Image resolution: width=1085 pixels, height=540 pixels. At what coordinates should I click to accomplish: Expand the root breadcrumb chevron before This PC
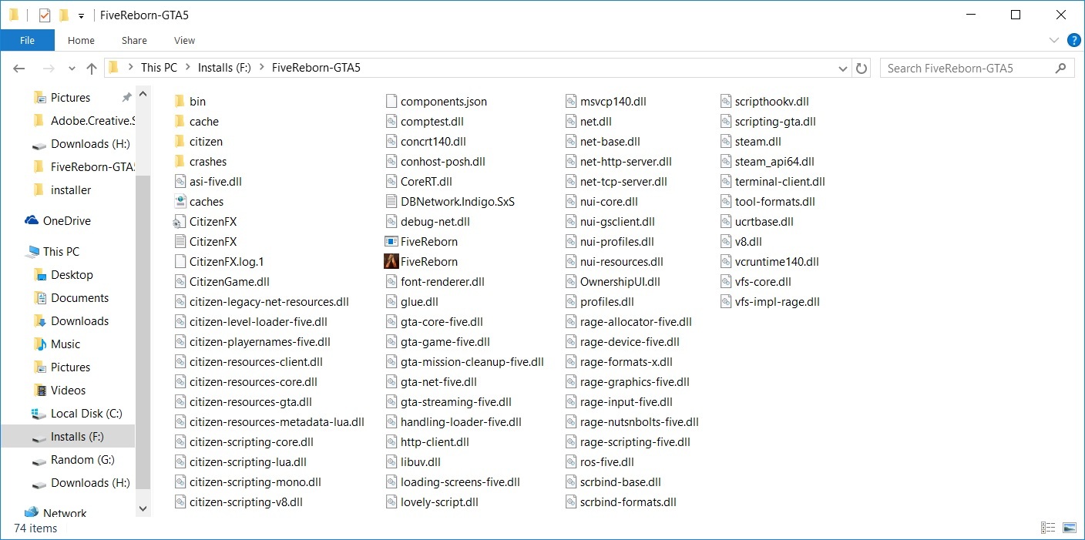coord(130,68)
